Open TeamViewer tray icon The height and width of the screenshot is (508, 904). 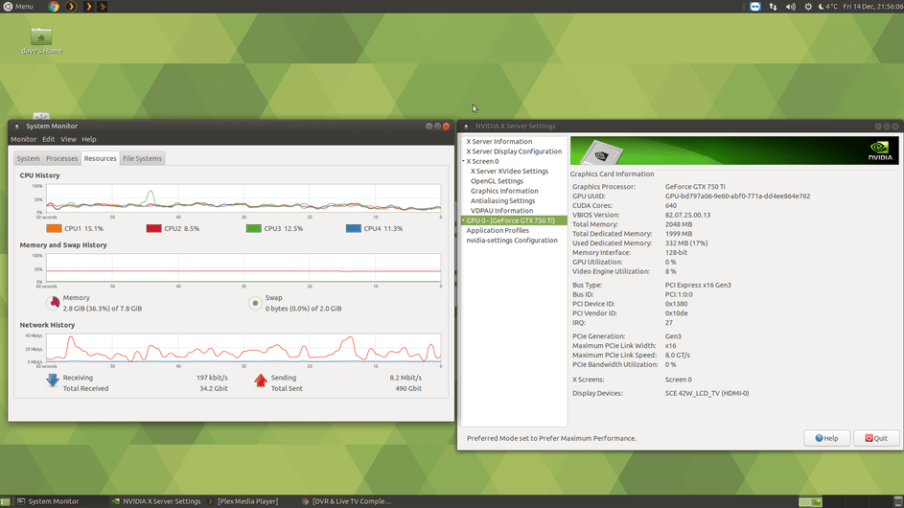point(755,7)
